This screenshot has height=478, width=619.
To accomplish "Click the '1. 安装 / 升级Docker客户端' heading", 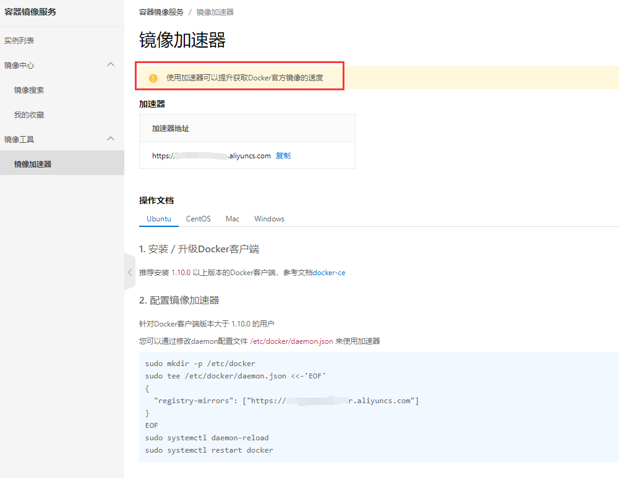I will coord(199,249).
